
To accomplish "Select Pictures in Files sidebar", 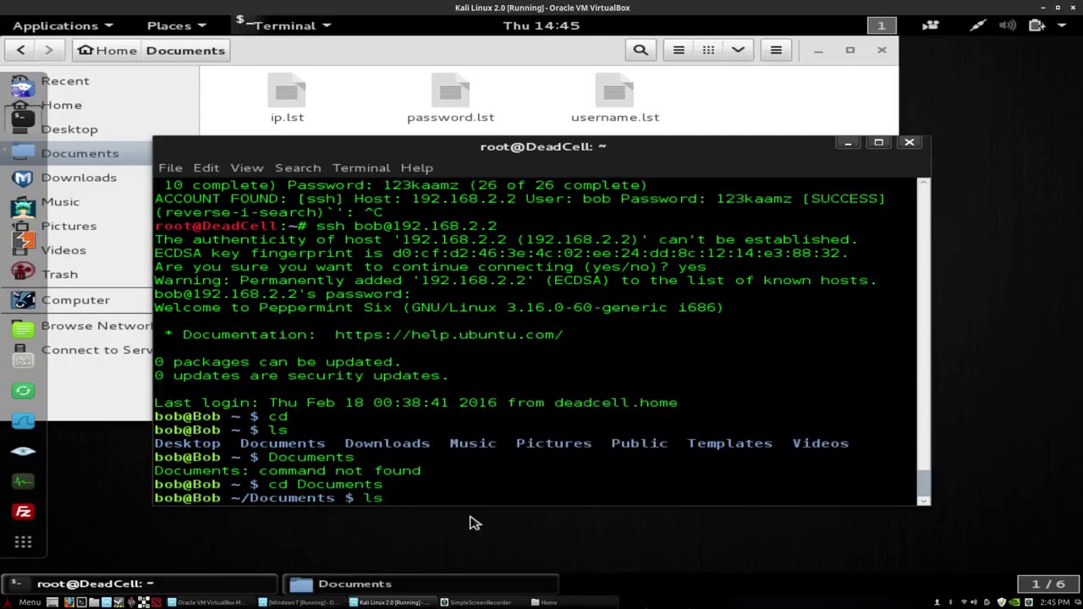I will point(69,226).
